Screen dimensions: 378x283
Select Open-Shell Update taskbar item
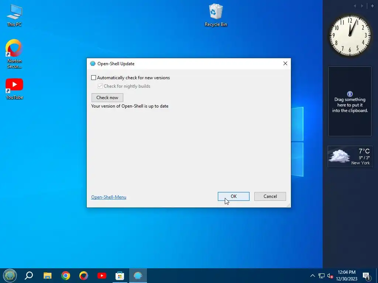[x=138, y=276]
